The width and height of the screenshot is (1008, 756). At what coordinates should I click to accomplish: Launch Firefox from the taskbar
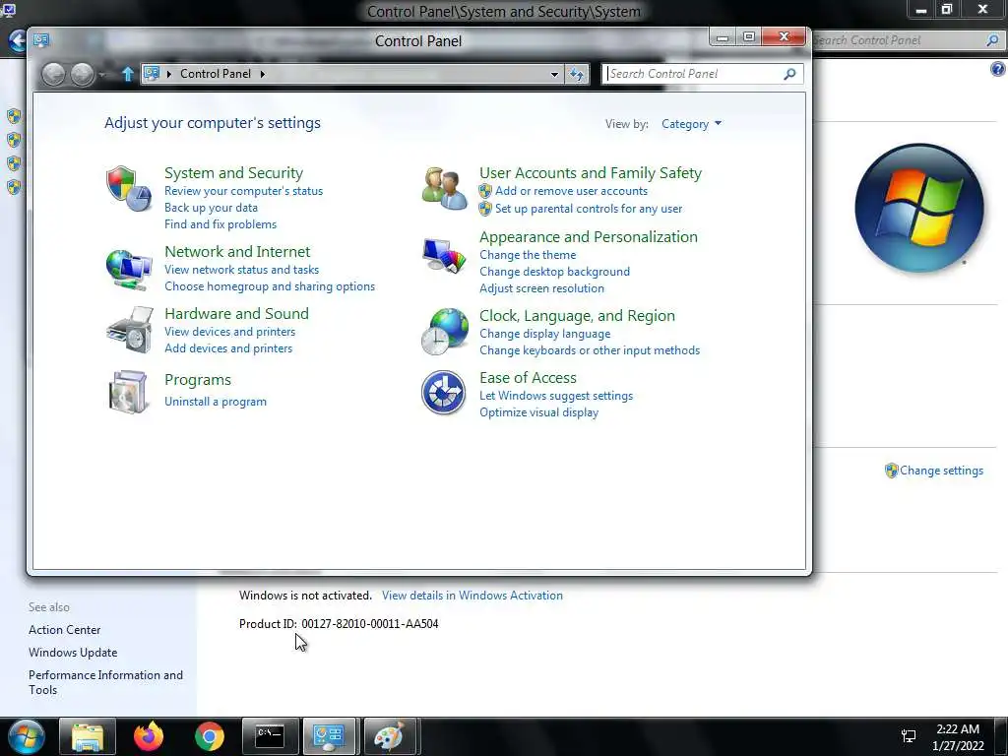(149, 736)
